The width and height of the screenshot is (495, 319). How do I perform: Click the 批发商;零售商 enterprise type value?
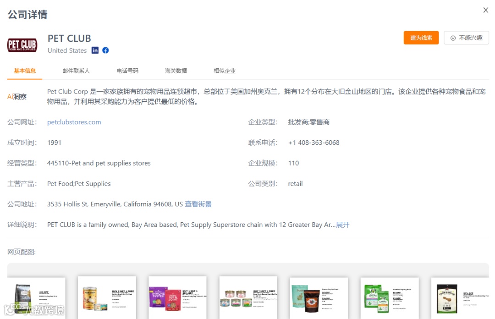click(x=309, y=122)
